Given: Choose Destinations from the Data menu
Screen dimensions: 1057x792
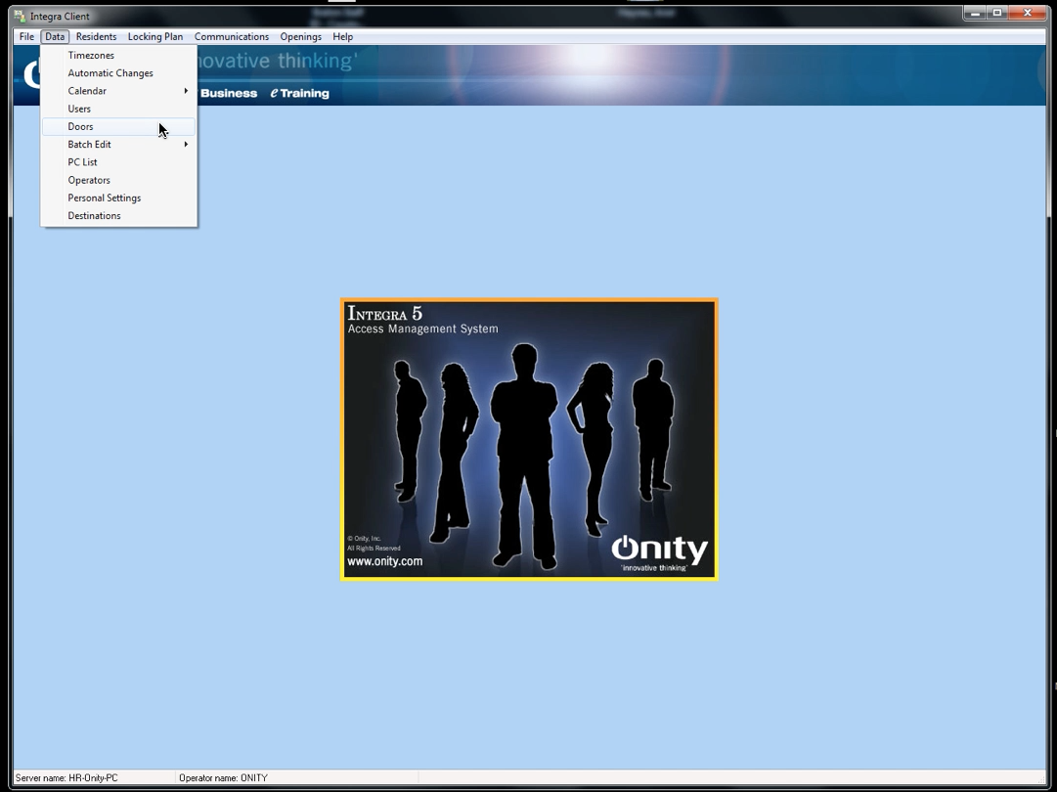Looking at the screenshot, I should [94, 216].
